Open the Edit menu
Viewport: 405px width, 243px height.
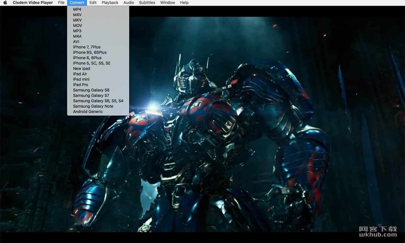[x=93, y=3]
